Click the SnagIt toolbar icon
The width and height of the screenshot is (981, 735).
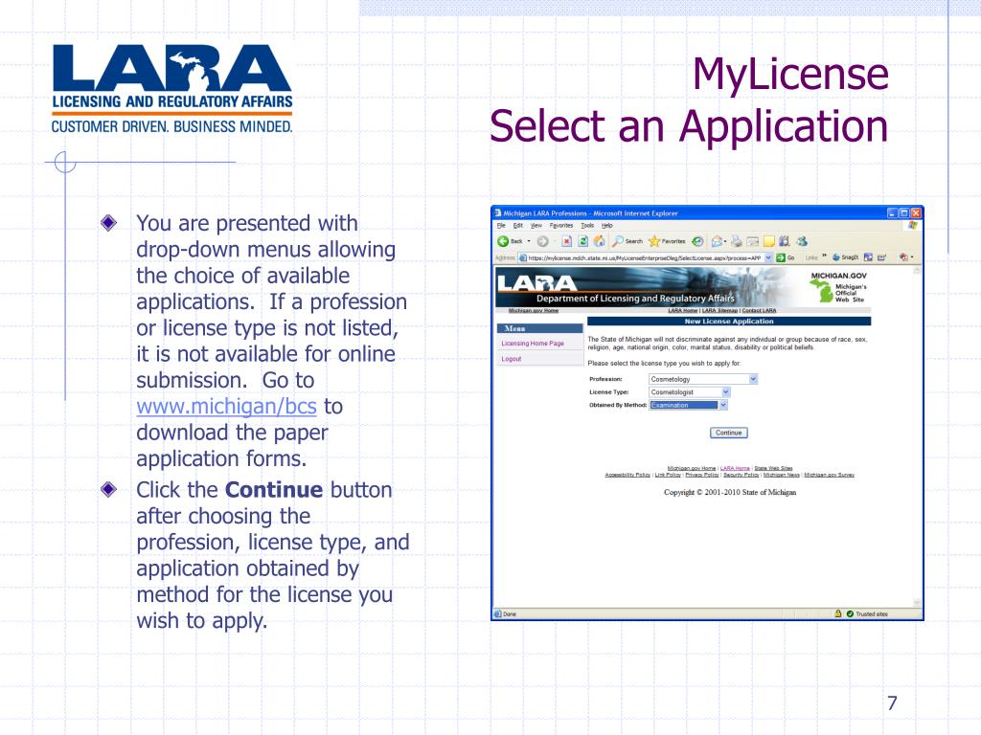pos(836,257)
